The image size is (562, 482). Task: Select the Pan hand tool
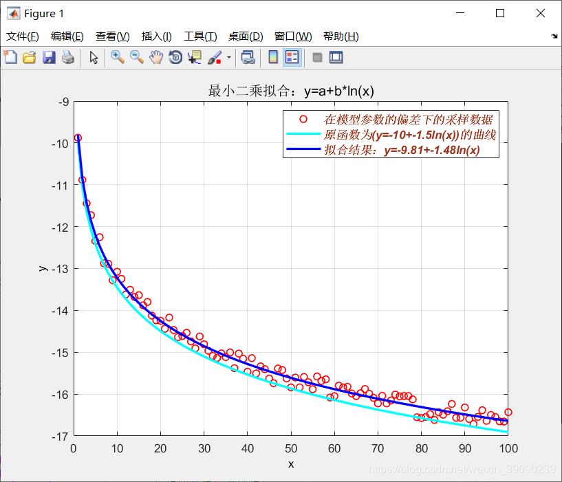click(156, 57)
